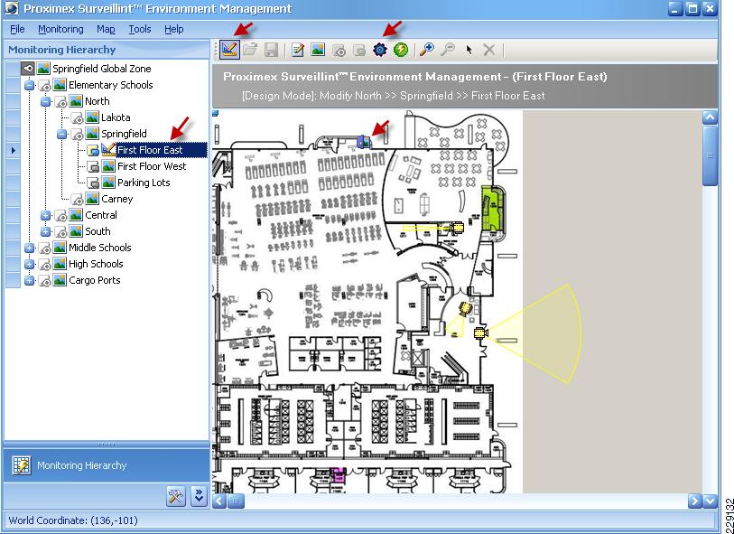
Task: Expand the High Schools node
Action: 29,264
